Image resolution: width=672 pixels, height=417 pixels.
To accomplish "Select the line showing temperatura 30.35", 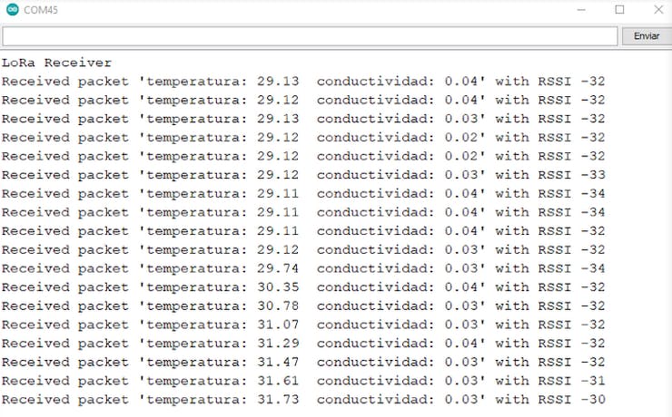I will (x=302, y=287).
